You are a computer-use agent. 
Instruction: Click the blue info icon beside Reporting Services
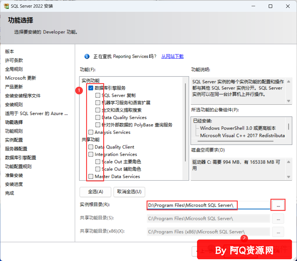[87, 56]
